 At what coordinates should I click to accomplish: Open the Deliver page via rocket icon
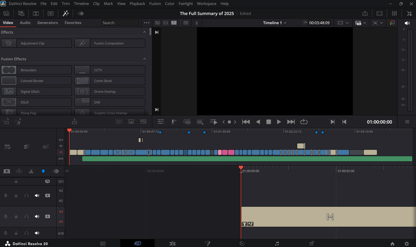[x=311, y=243]
